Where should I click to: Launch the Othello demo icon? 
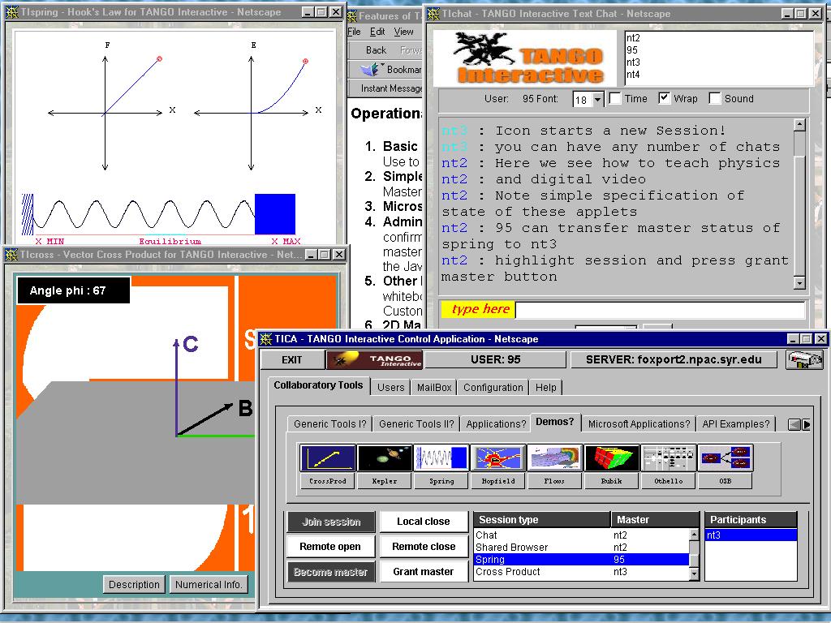(x=669, y=458)
